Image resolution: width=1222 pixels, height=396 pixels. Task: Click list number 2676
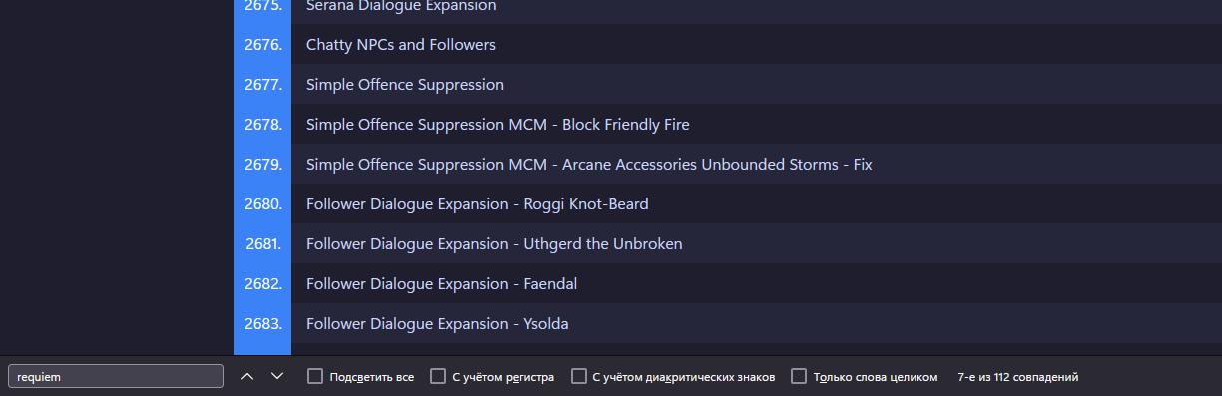tap(263, 45)
